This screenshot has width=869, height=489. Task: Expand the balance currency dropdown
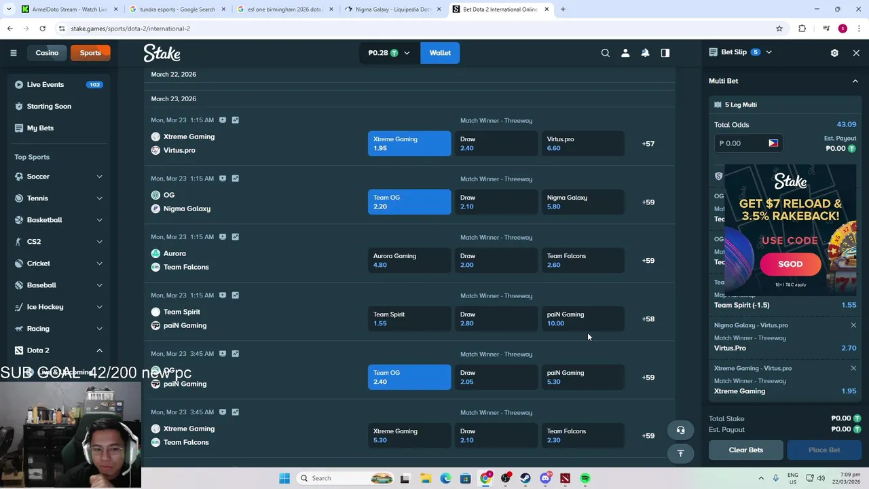[407, 53]
